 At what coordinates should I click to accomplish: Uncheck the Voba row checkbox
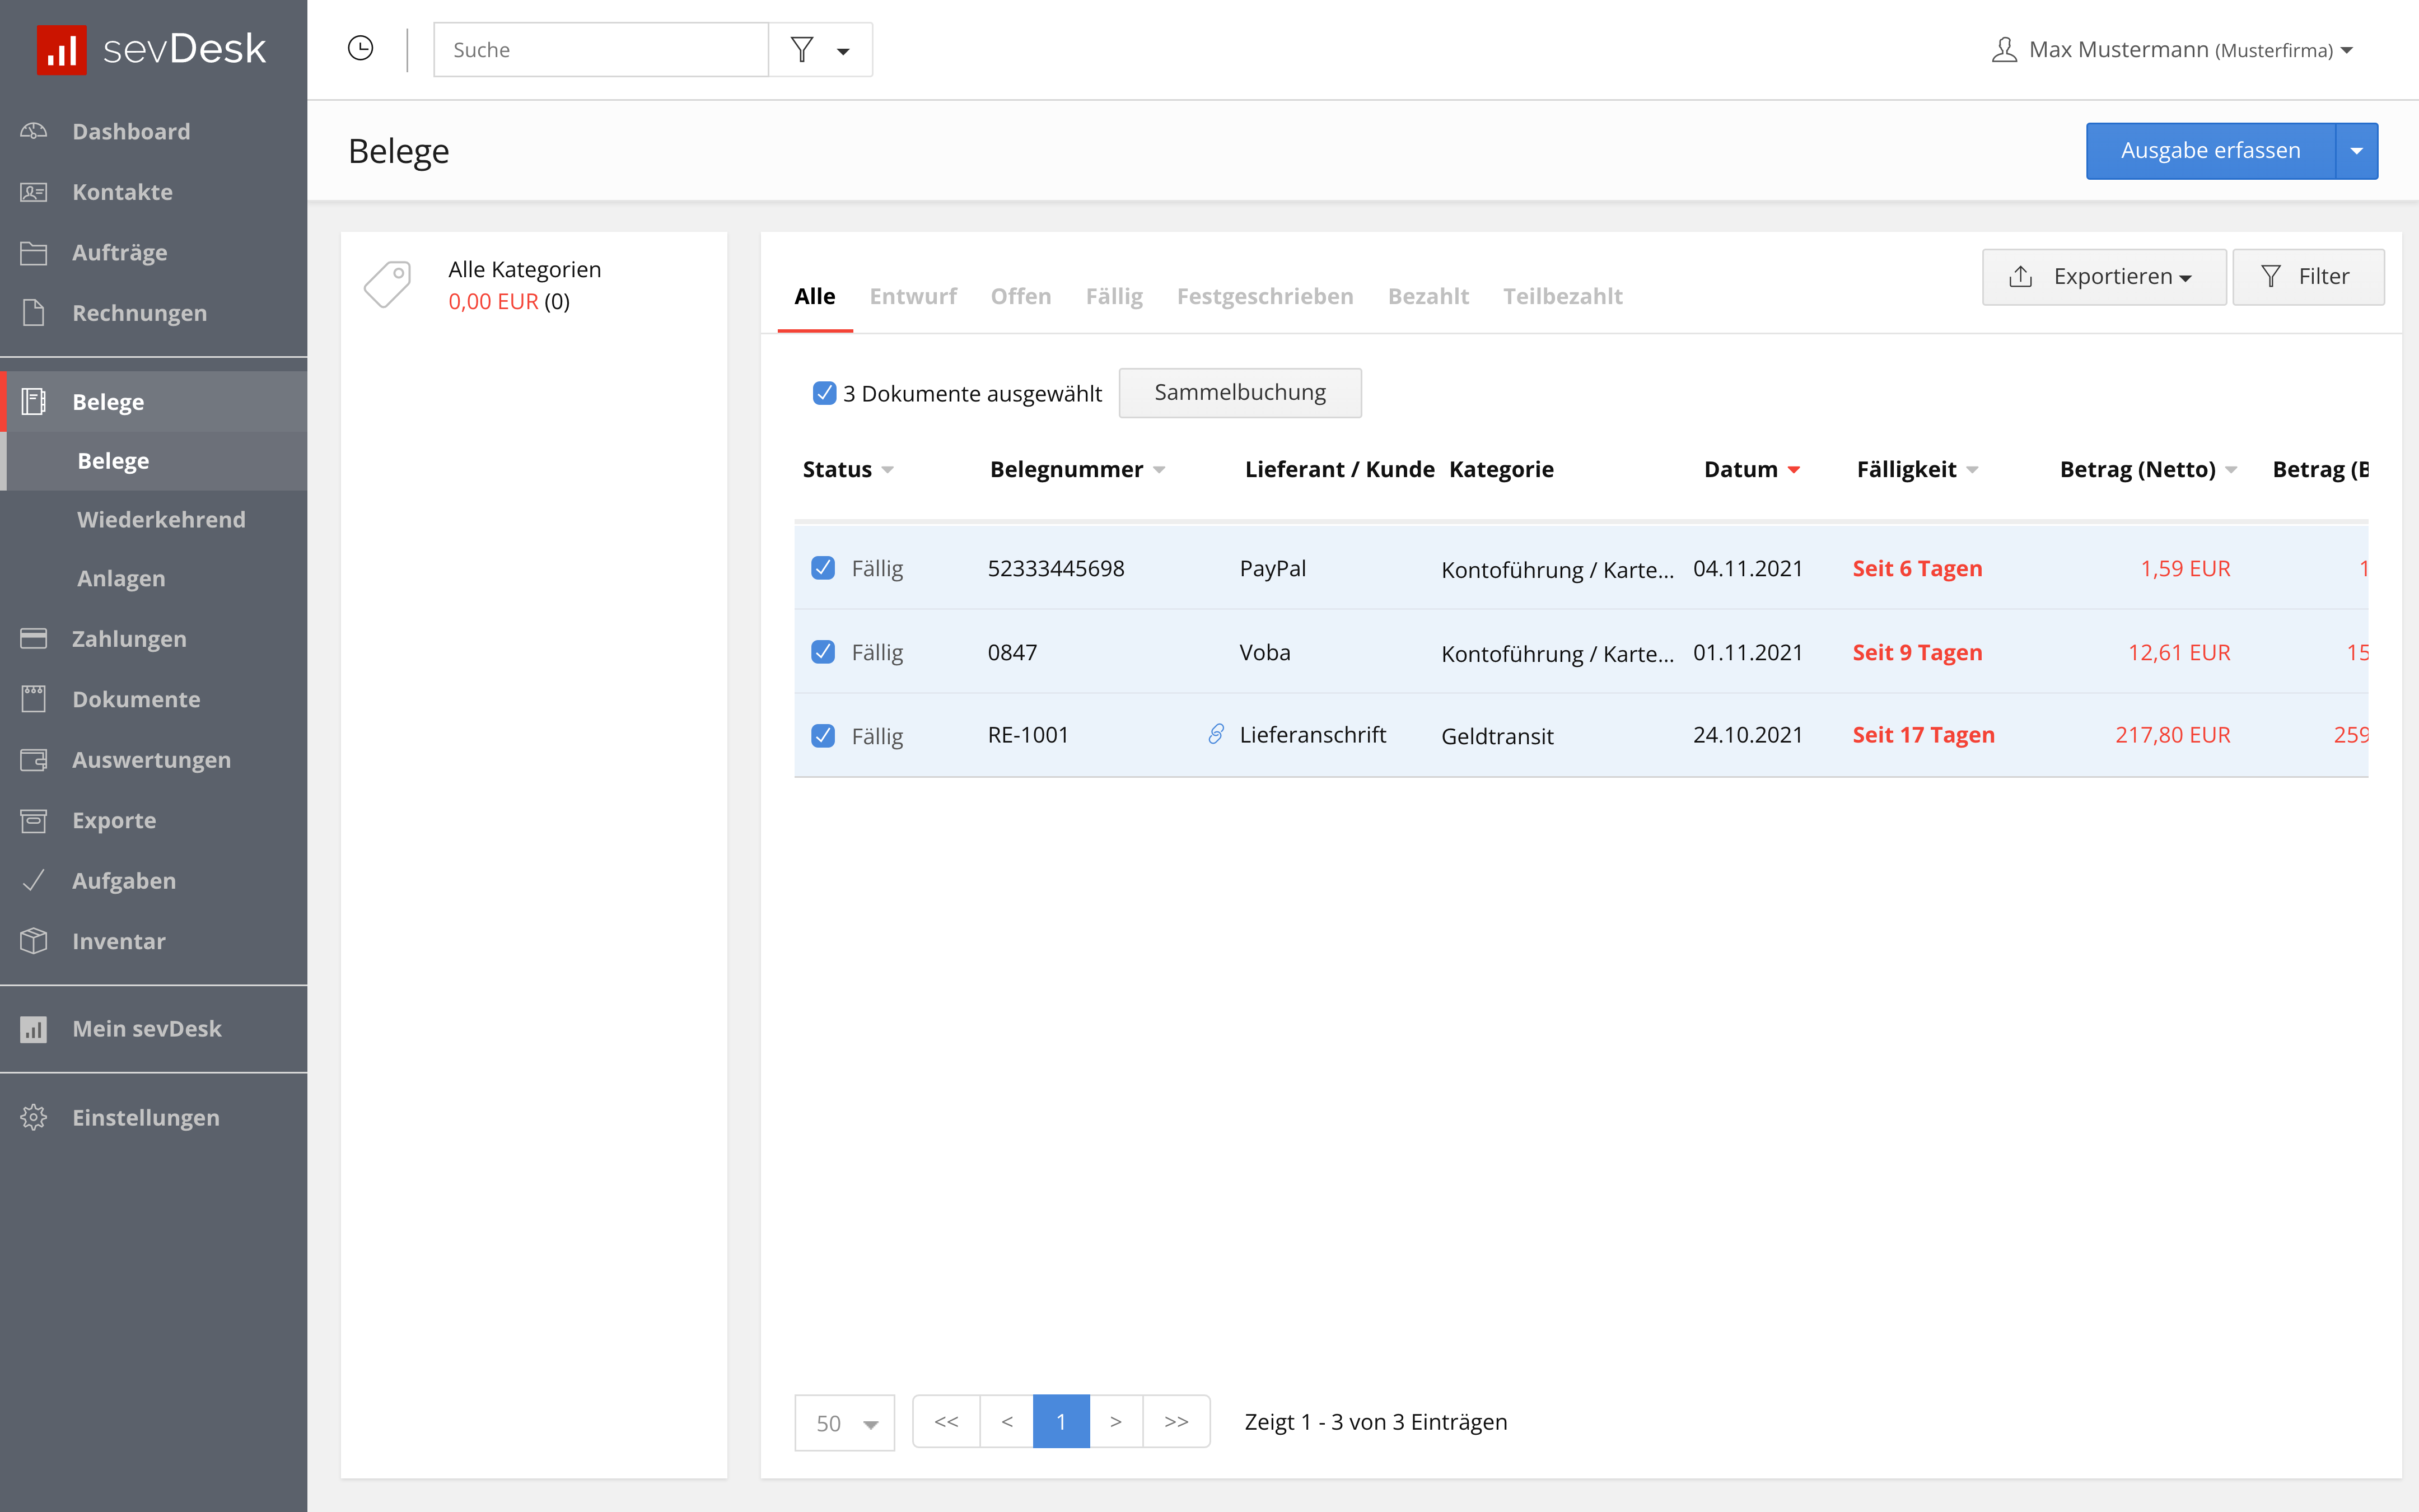[x=823, y=652]
